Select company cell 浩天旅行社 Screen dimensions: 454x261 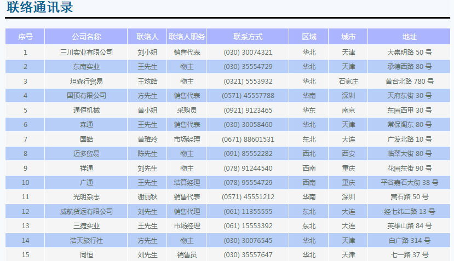tap(86, 240)
